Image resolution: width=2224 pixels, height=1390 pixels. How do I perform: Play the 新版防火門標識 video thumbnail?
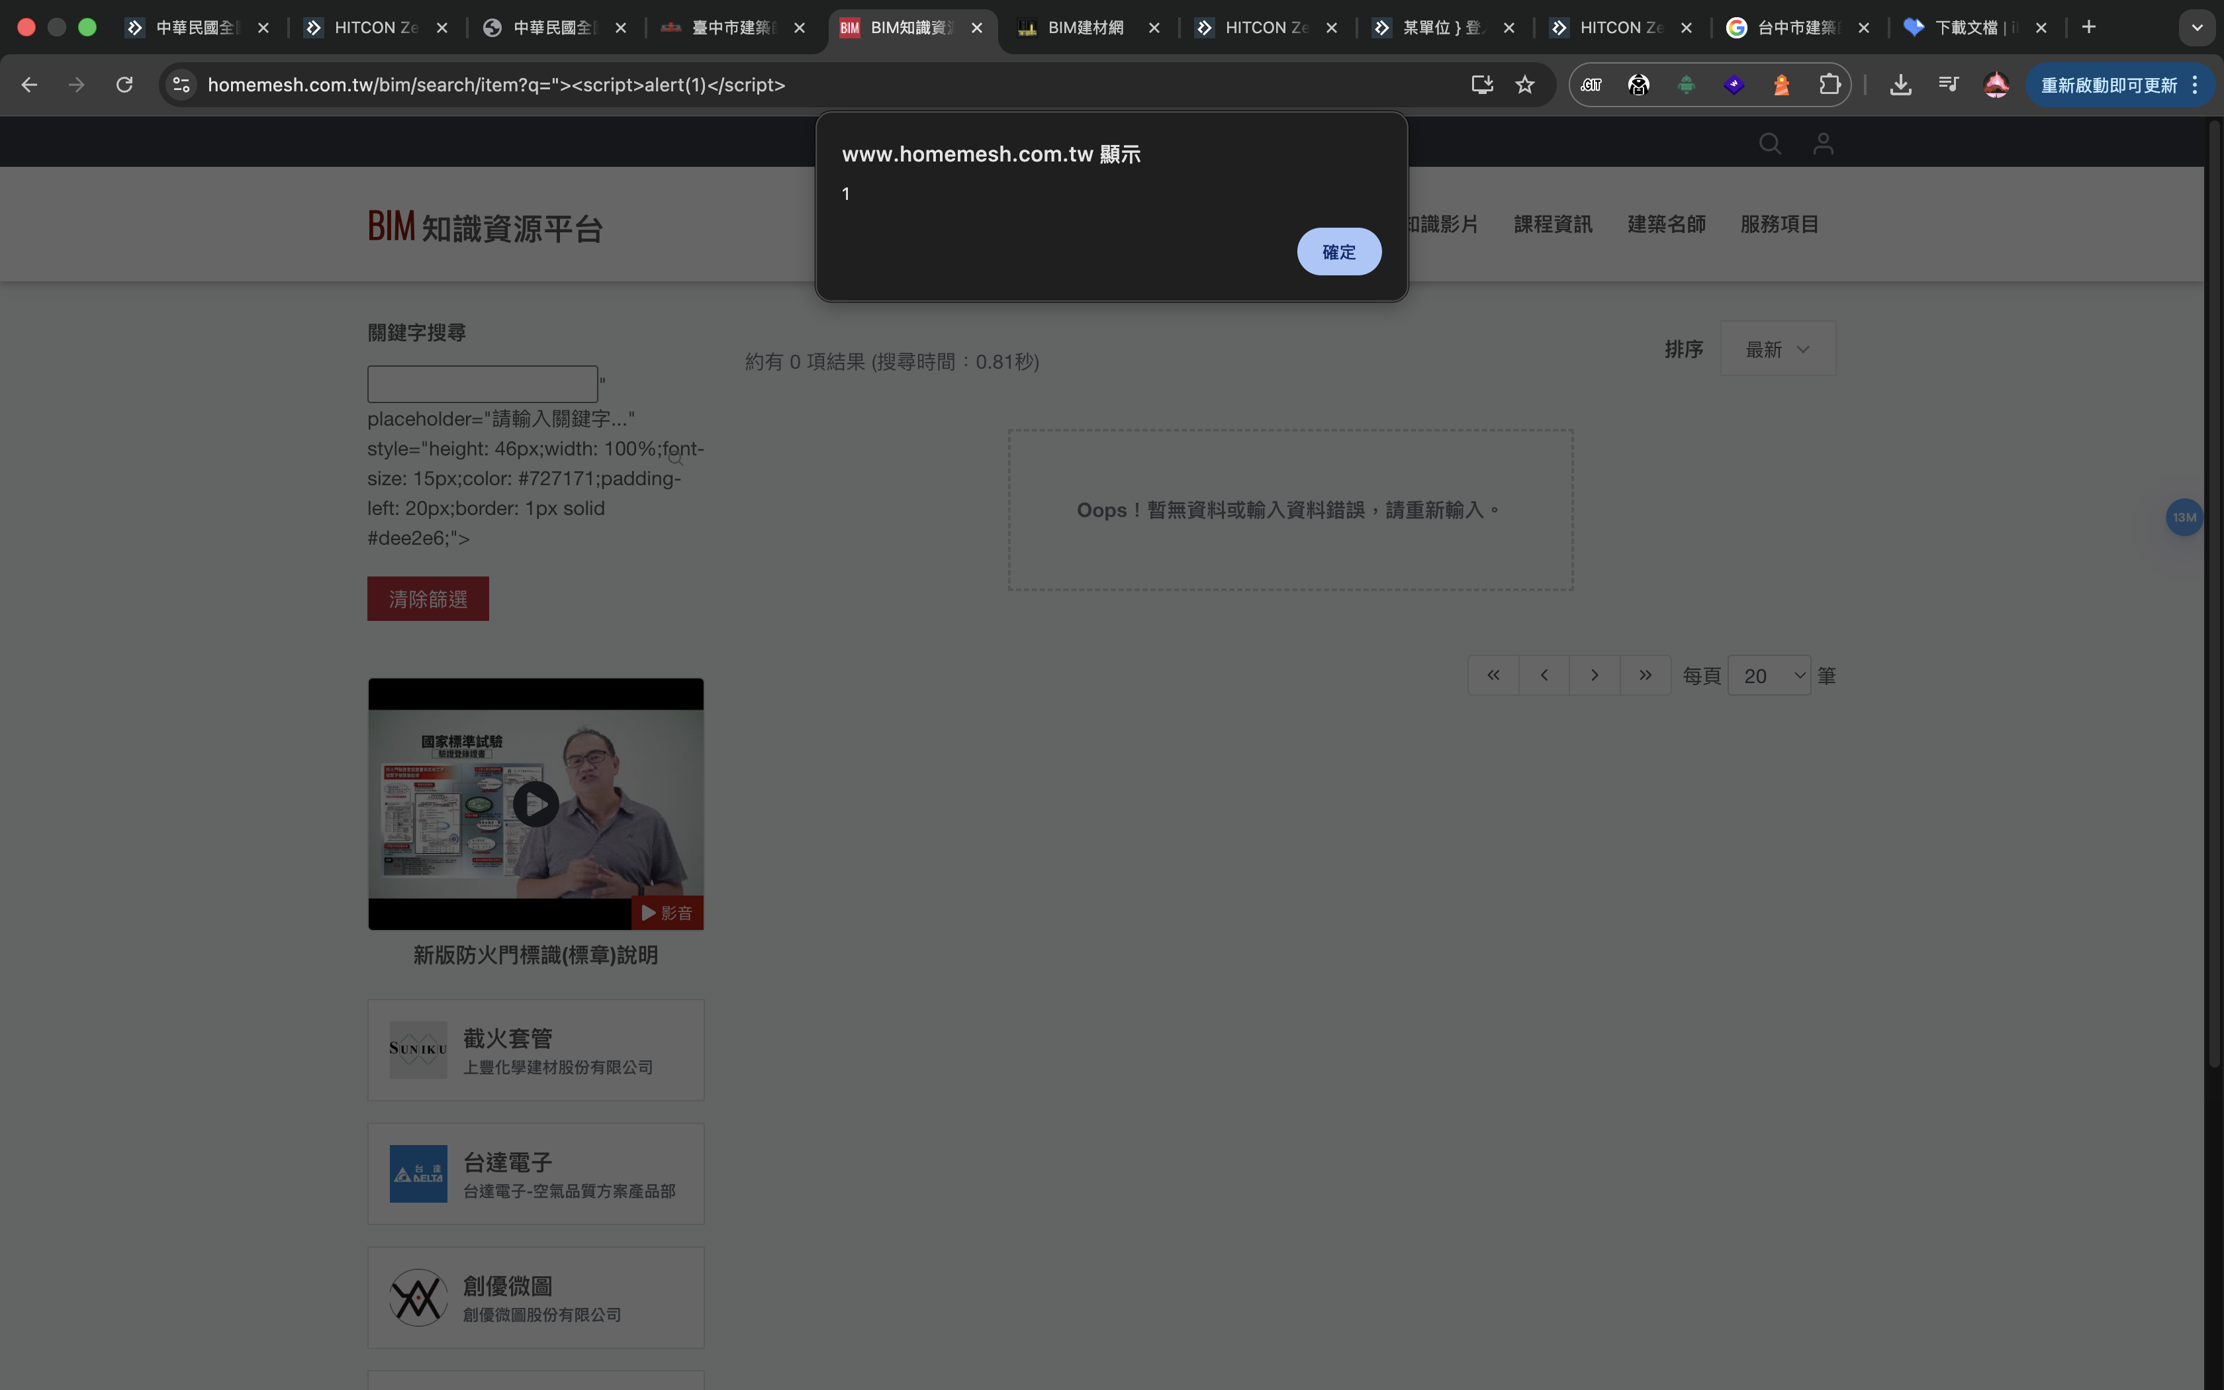click(535, 804)
